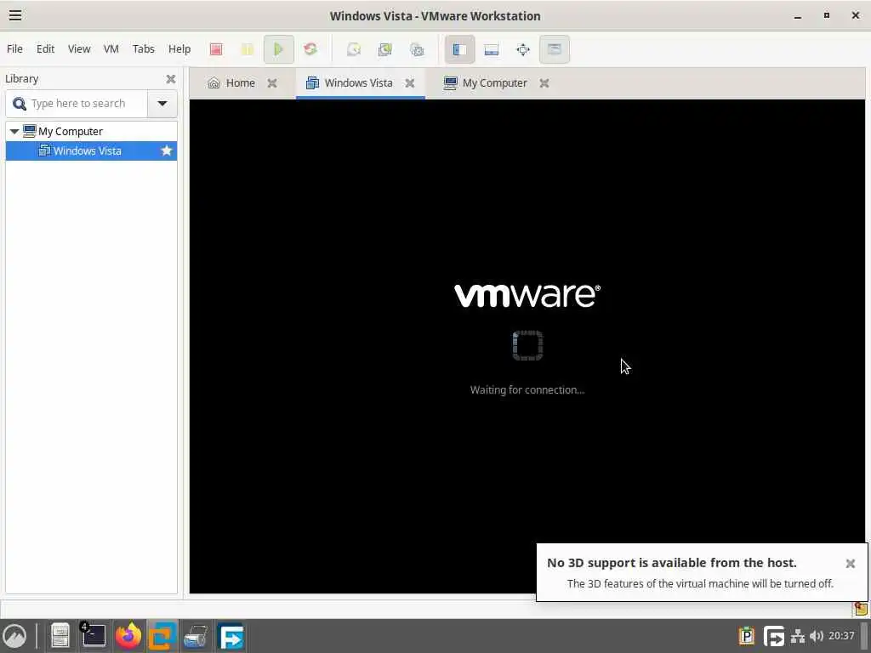
Task: Click the white arrow icon in the system tray
Action: pyautogui.click(x=774, y=636)
